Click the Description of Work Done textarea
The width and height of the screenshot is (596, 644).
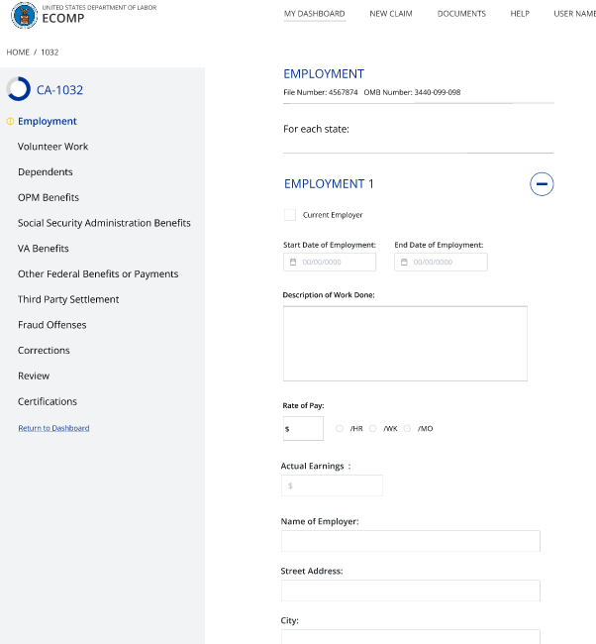[405, 343]
